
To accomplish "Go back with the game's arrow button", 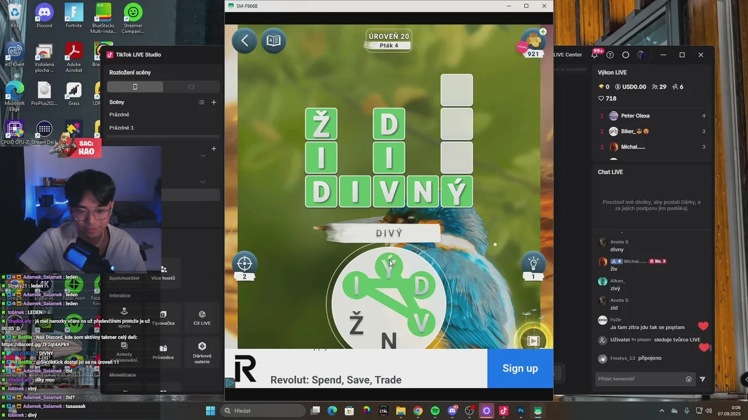I will click(x=244, y=41).
